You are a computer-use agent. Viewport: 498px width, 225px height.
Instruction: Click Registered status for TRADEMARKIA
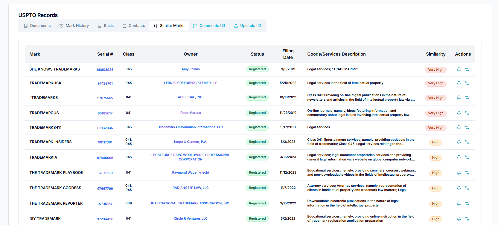[257, 157]
